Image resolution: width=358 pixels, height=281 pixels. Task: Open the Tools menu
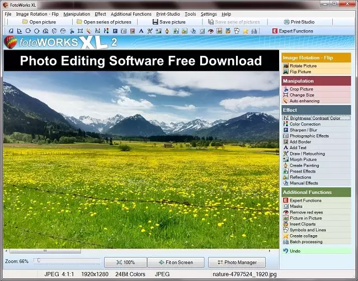(x=190, y=13)
